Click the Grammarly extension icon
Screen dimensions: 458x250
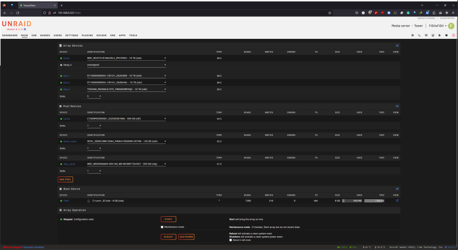pos(408,13)
